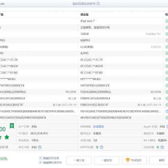Uncheck 隐藏估价信息 checkbox
168x168 pixels.
40,158
